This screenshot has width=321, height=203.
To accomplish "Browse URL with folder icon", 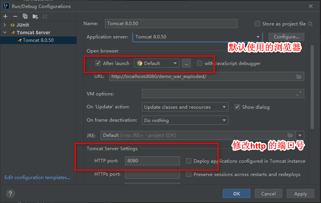I will click(x=299, y=76).
